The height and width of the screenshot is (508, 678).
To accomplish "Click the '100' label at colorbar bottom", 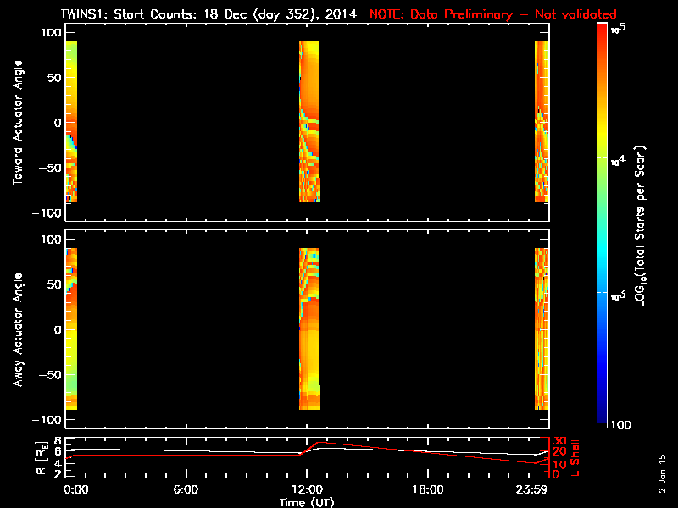I will click(620, 425).
